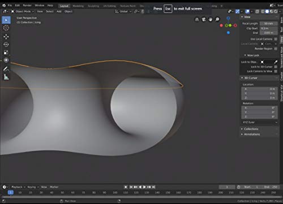Image resolution: width=283 pixels, height=204 pixels.
Task: Open the Blender logo menu
Action: point(4,6)
